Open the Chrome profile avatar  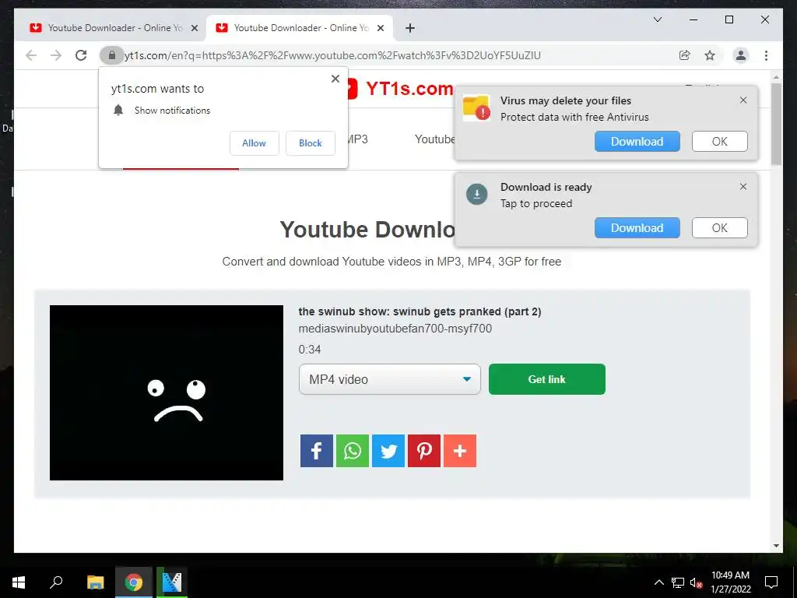(741, 55)
